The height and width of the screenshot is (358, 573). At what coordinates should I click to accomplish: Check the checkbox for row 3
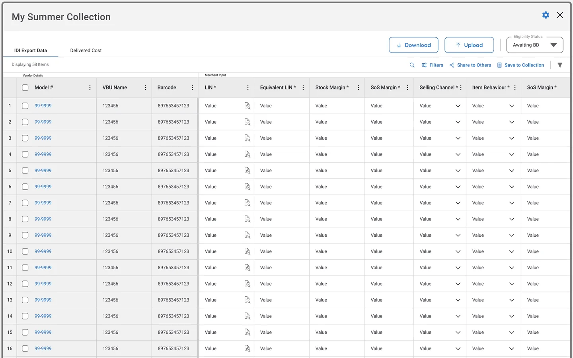(x=25, y=138)
